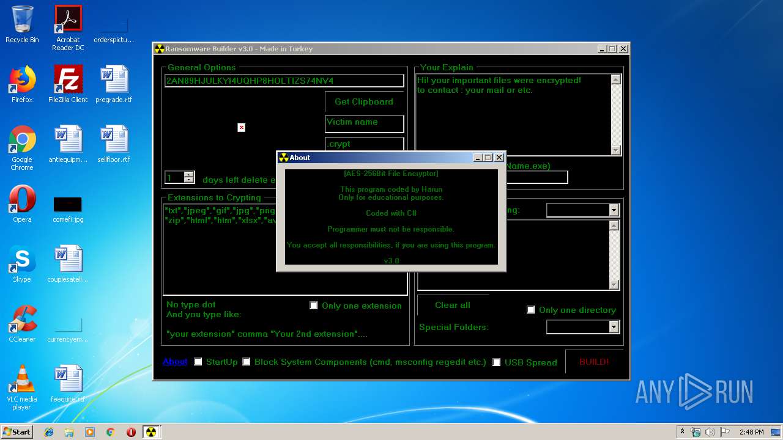This screenshot has height=440, width=783.
Task: Open comefi.jpg image file
Action: coord(68,208)
